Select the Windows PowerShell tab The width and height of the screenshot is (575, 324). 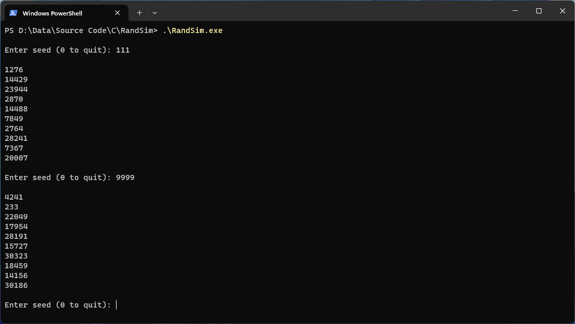point(57,13)
